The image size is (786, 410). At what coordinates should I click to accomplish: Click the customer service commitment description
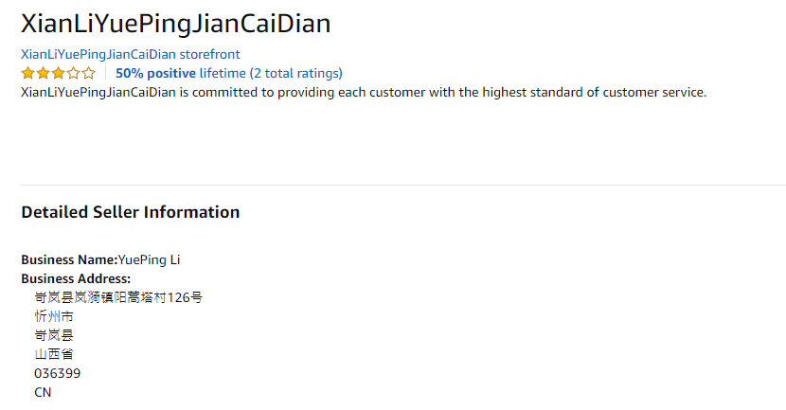[364, 92]
